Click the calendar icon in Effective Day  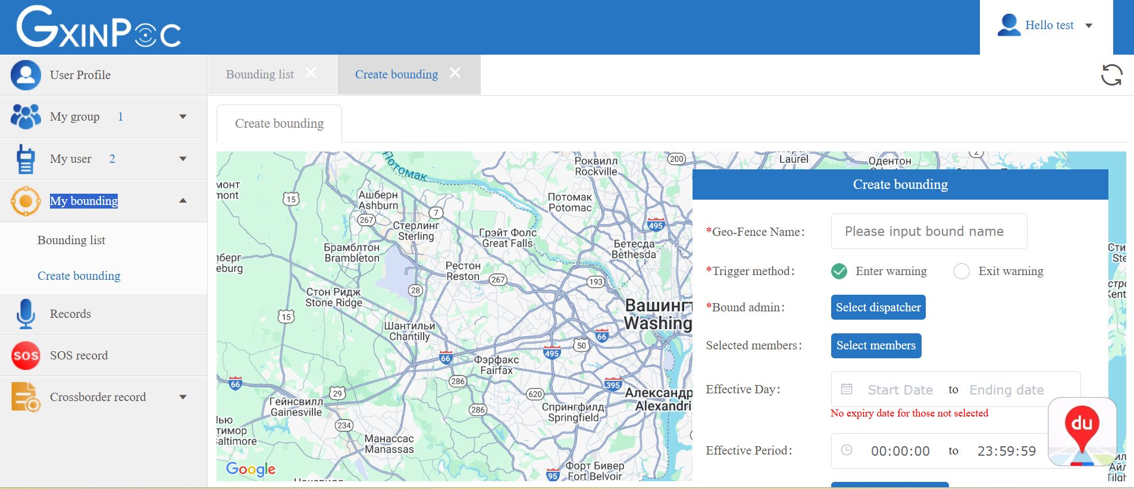click(847, 389)
